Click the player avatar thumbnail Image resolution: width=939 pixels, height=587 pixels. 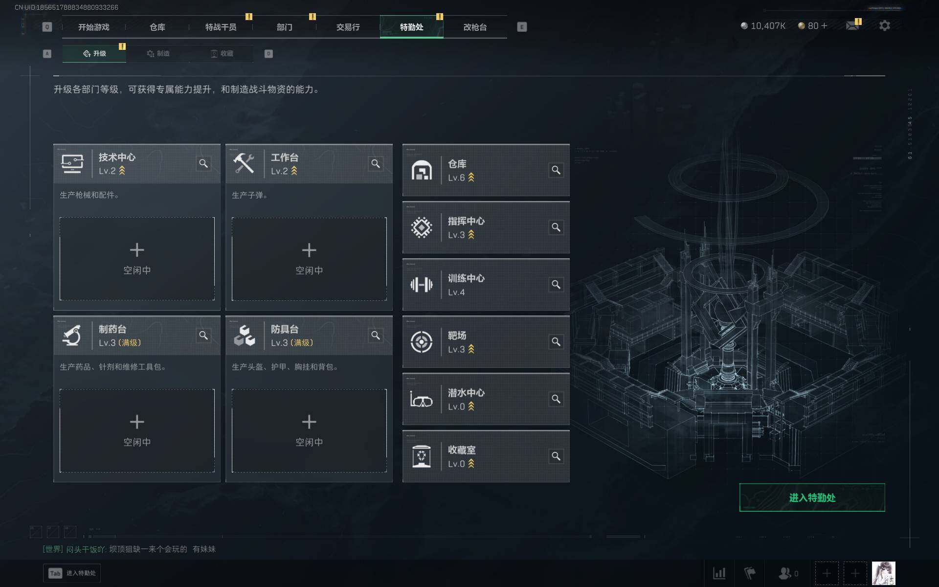[883, 573]
